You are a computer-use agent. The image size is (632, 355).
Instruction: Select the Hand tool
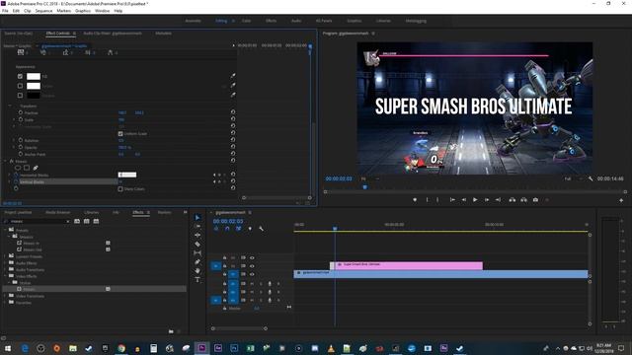tap(197, 271)
